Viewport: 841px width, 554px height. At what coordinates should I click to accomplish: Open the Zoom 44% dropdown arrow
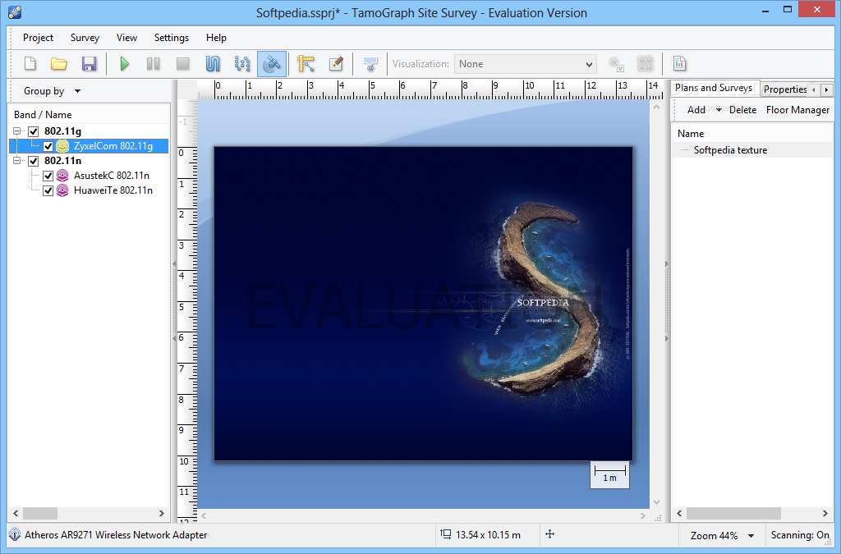coord(751,536)
